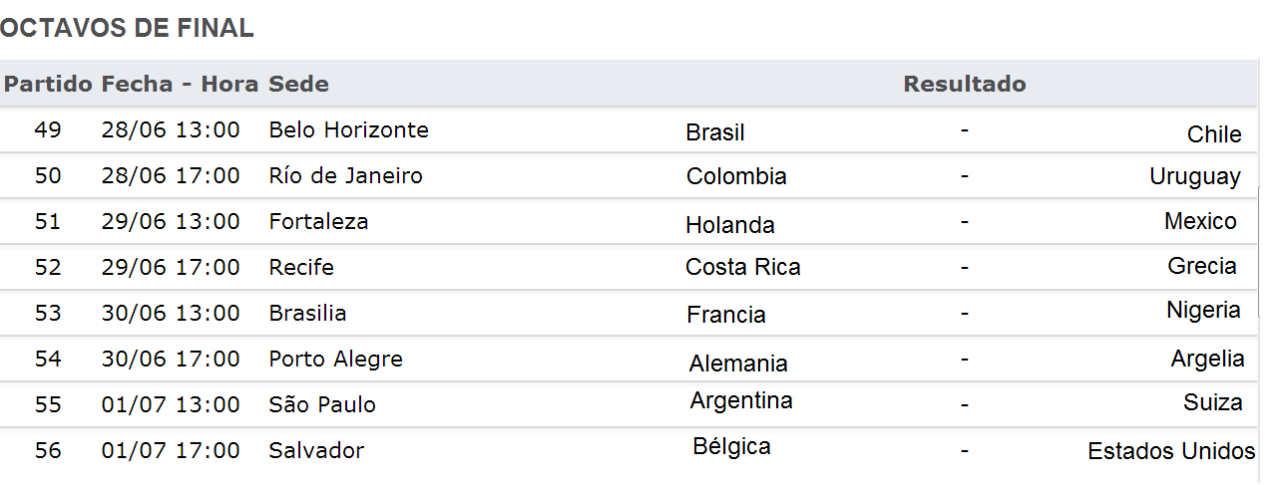Click Grecia team name
1265x485 pixels.
tap(1202, 266)
